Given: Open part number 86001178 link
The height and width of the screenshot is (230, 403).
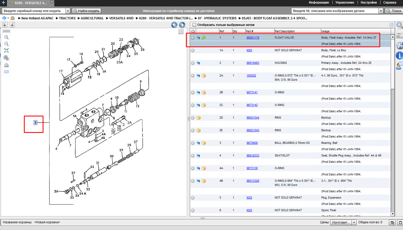Looking at the screenshot, I should 253,38.
